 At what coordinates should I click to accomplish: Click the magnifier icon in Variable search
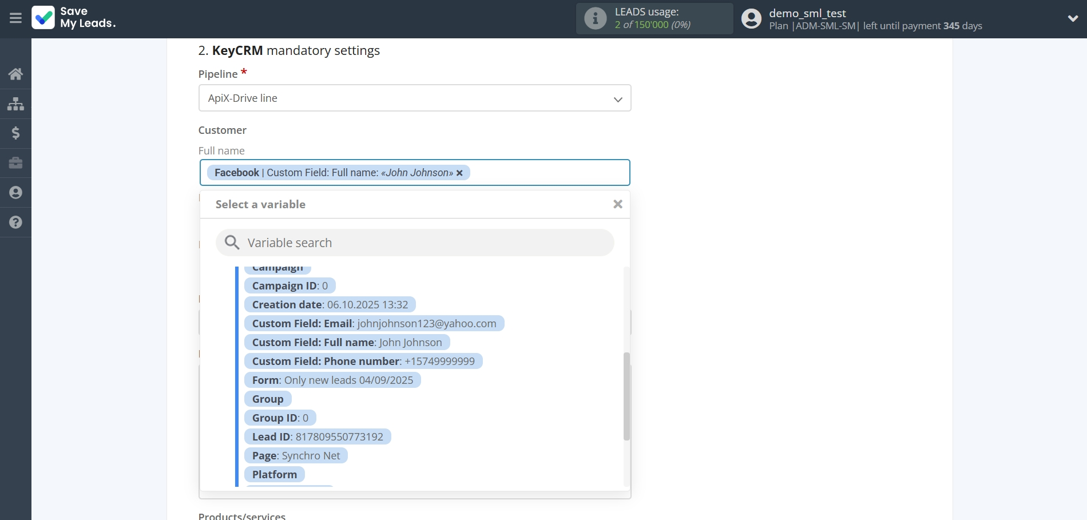click(232, 243)
